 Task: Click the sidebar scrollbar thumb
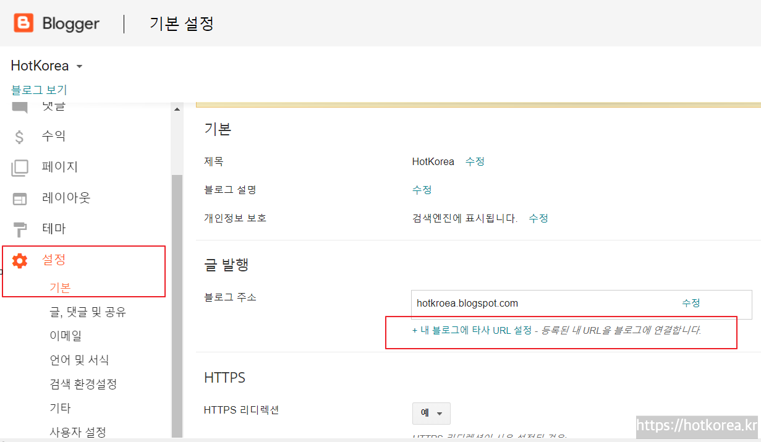[x=177, y=306]
